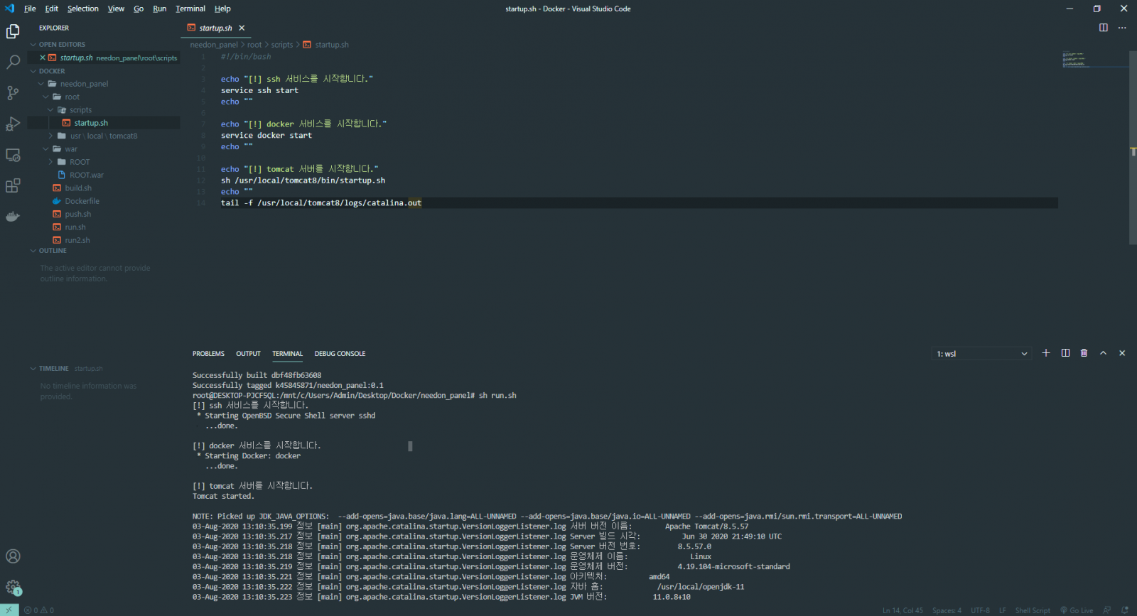Screen dimensions: 1137x616
Task: Expand the TIMELINE section
Action: point(53,369)
